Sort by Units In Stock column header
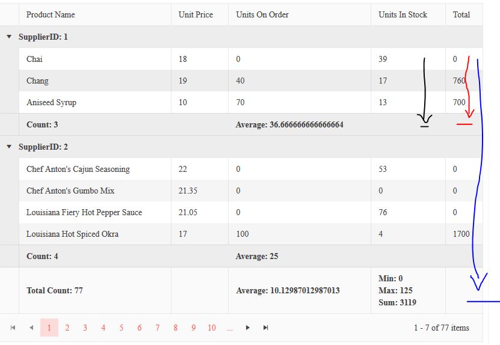 click(403, 14)
